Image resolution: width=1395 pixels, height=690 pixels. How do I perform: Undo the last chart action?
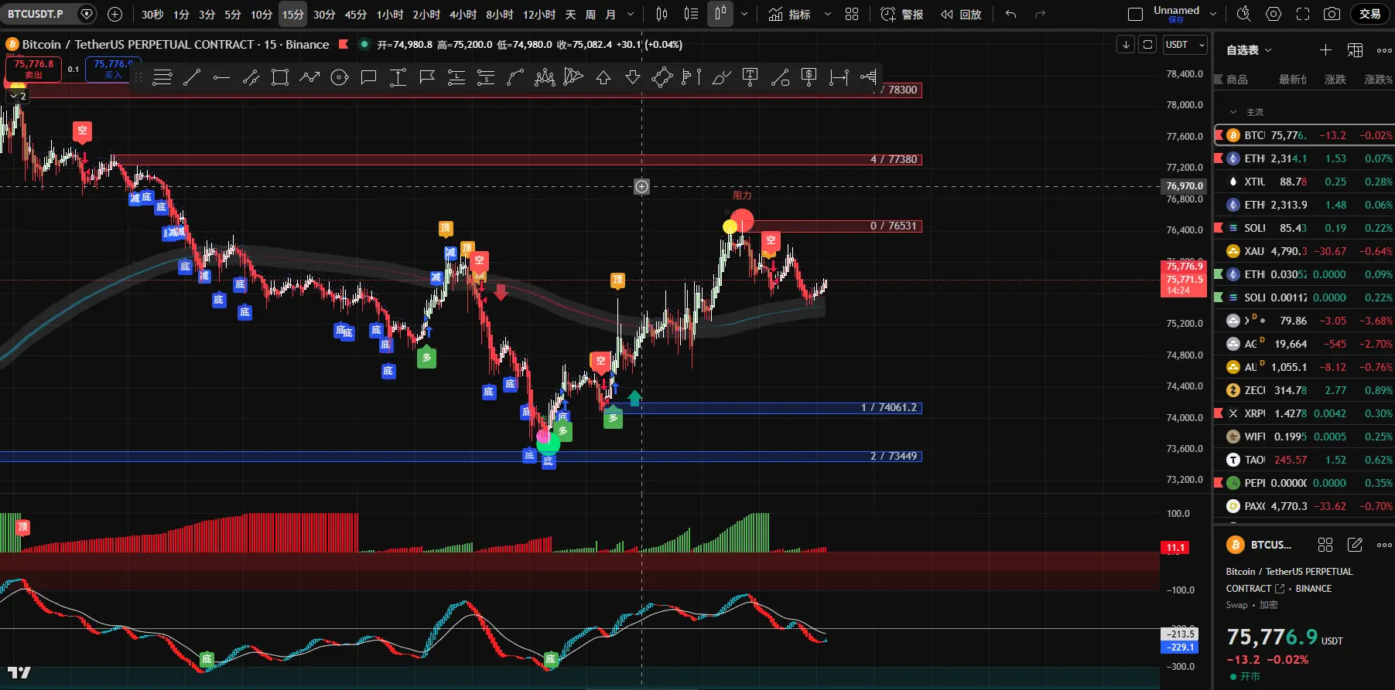click(x=1010, y=14)
